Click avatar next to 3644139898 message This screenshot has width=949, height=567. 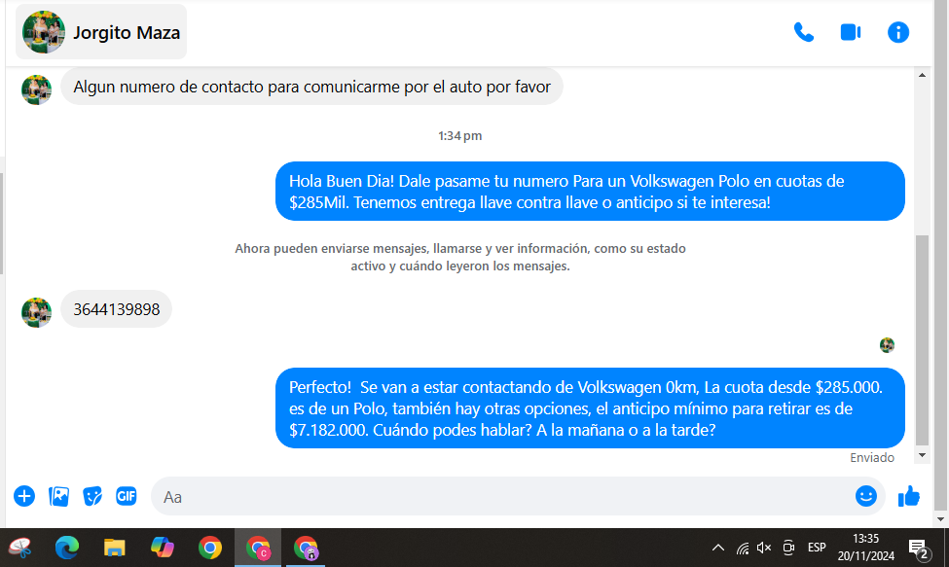pos(36,312)
